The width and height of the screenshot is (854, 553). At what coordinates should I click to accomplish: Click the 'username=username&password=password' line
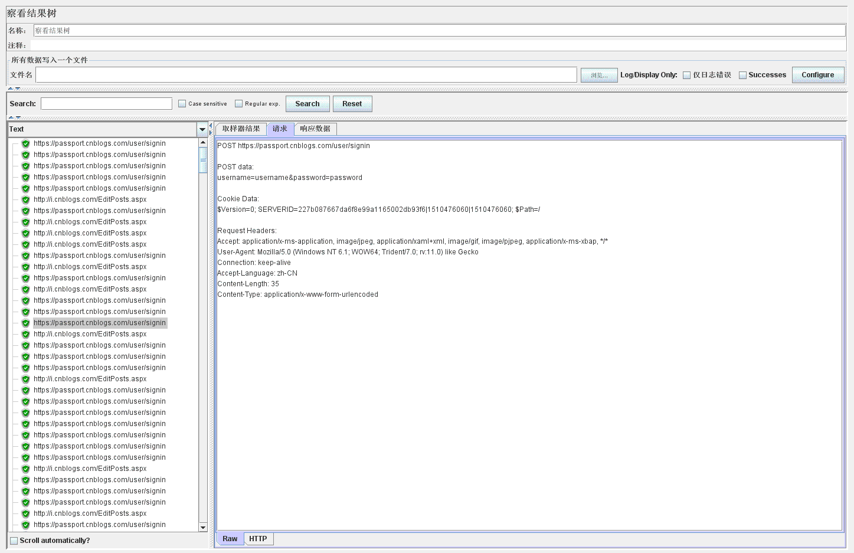[x=290, y=178]
